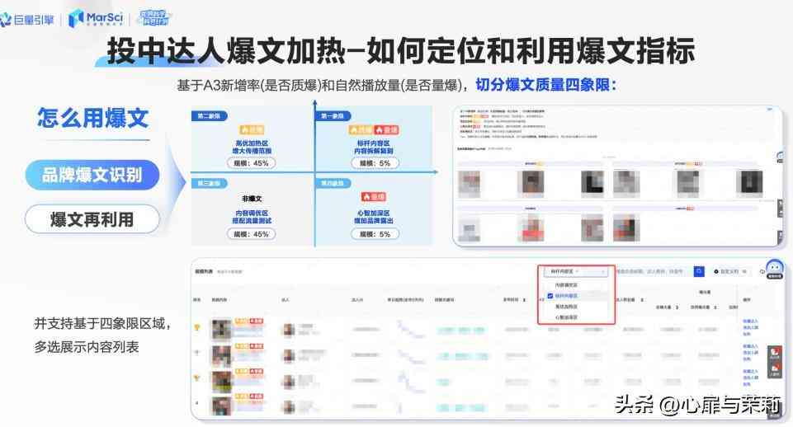Click the 非爆文 heading in third quadrant
Image resolution: width=793 pixels, height=427 pixels.
click(252, 199)
